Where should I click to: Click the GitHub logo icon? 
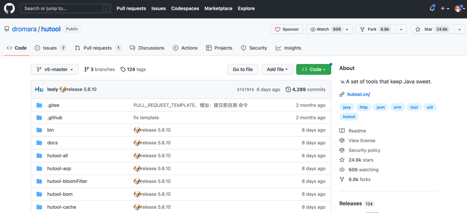click(x=10, y=8)
